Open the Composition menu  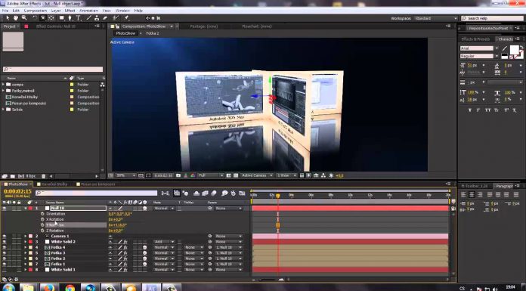click(x=36, y=11)
